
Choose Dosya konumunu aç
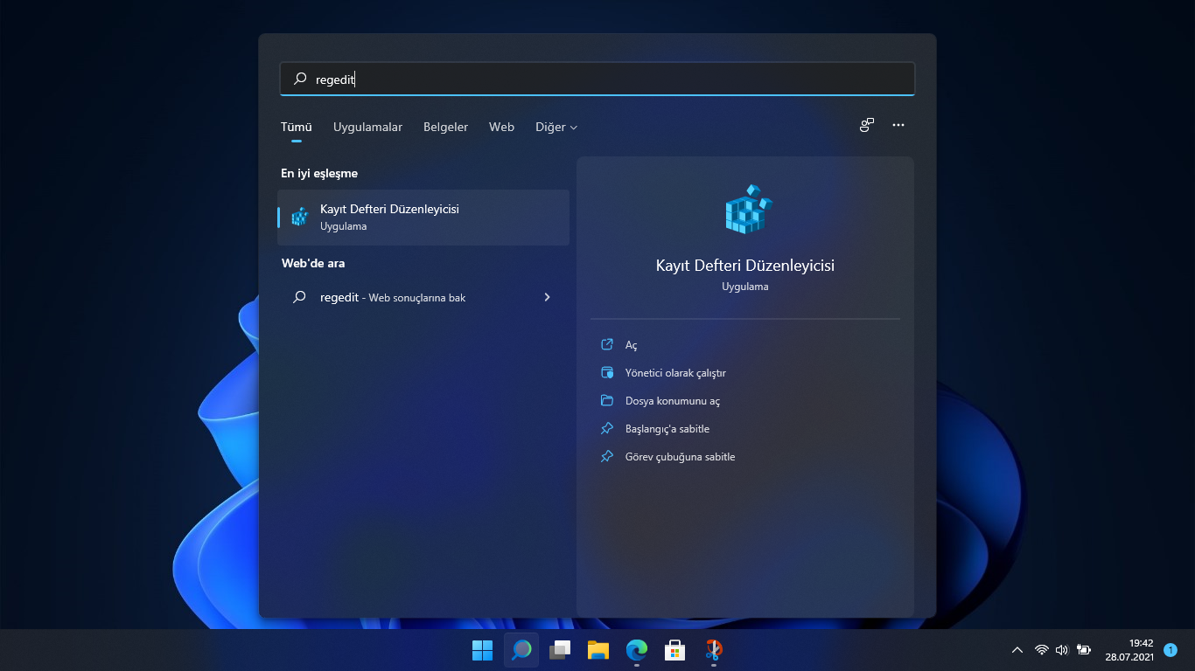[673, 401]
